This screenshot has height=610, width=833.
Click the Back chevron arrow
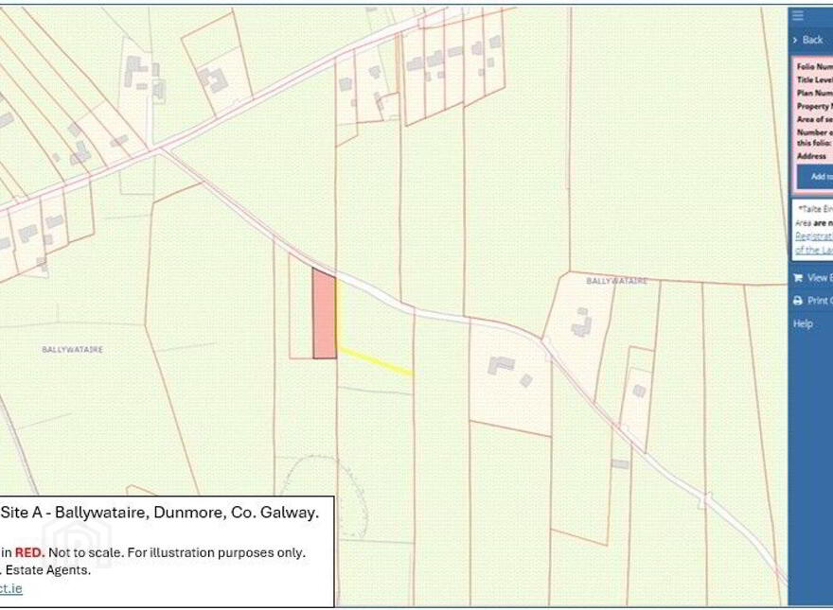[795, 41]
